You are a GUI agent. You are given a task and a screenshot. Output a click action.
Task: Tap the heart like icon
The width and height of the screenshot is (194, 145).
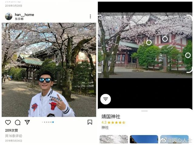coord(8,122)
